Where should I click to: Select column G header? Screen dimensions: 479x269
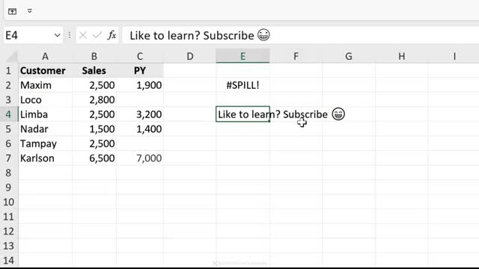pyautogui.click(x=349, y=57)
